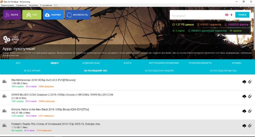Focus the "Что искать?" search field
Image resolution: width=255 pixels, height=137 pixels.
pos(197,16)
